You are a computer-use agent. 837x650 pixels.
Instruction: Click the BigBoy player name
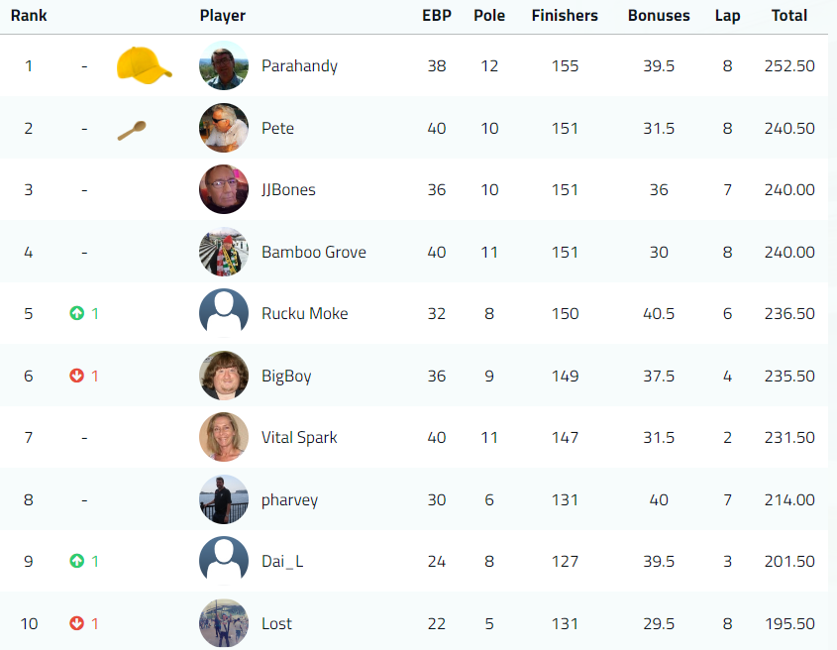tap(286, 376)
